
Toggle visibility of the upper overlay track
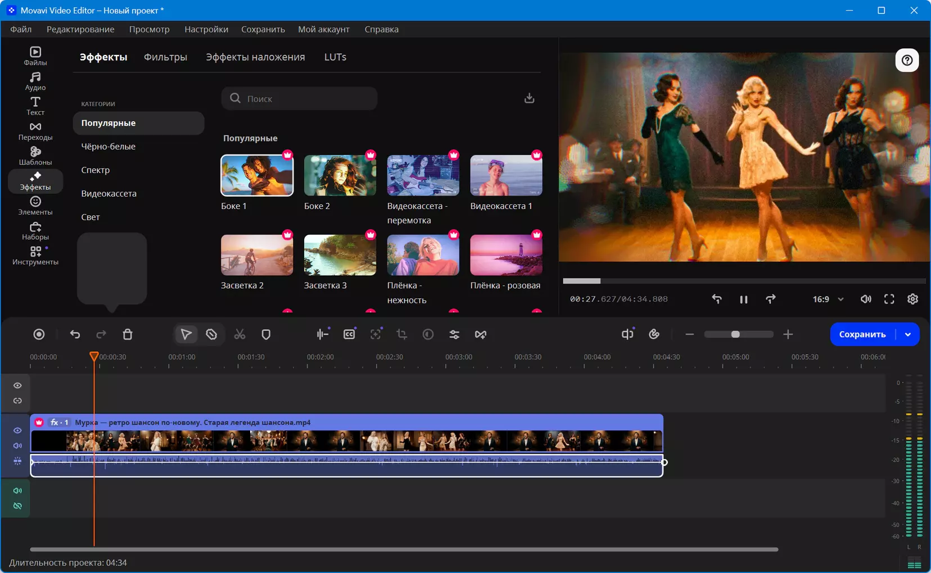tap(17, 385)
